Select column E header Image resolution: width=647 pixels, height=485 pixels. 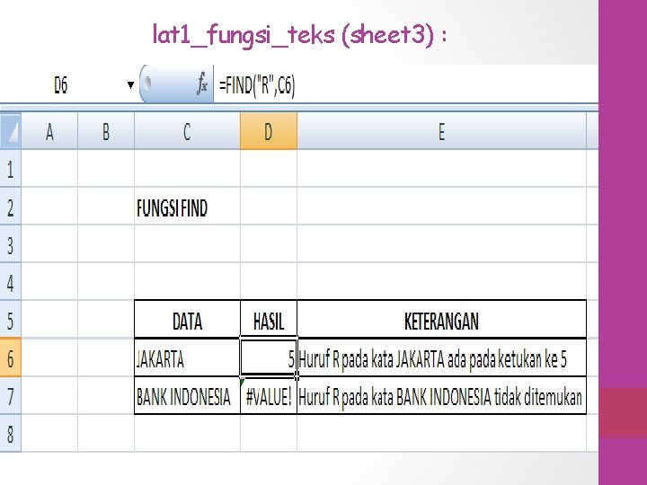point(441,132)
